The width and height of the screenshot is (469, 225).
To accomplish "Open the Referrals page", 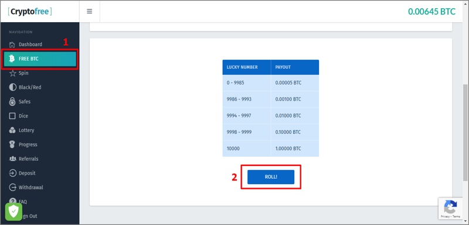I will coord(39,159).
